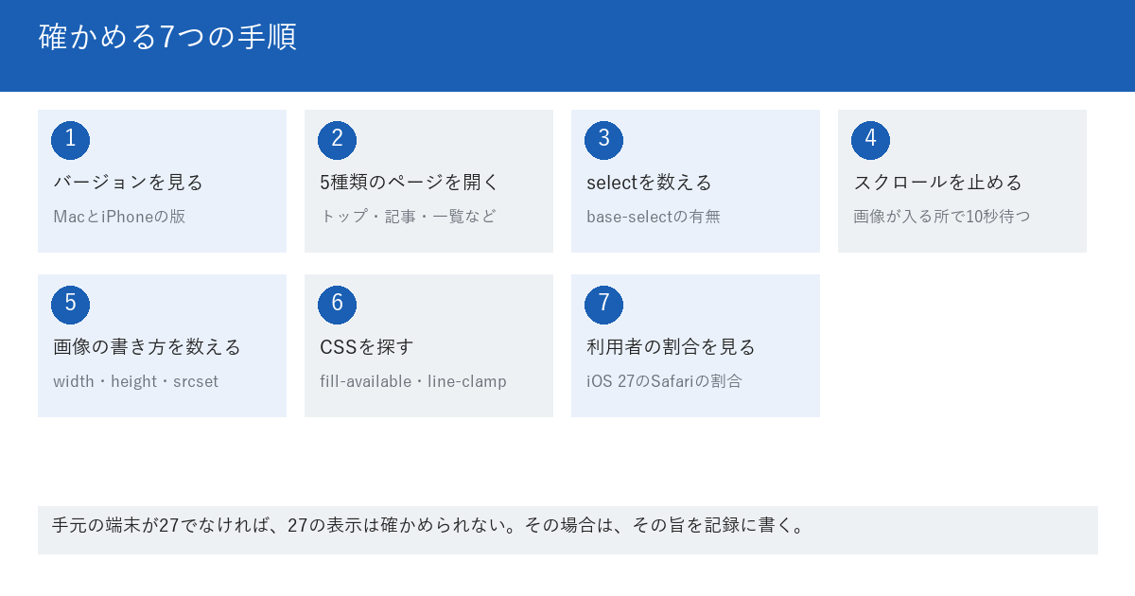Click the step title 5種類のページを開く

point(409,183)
